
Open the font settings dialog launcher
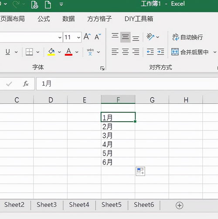point(102,68)
